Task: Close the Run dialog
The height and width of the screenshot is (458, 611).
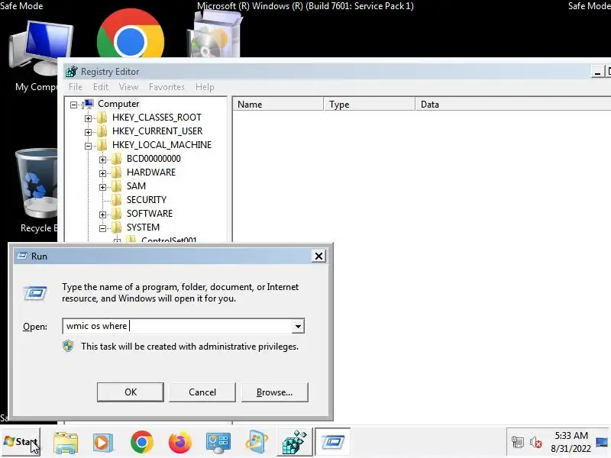Action: click(x=318, y=256)
